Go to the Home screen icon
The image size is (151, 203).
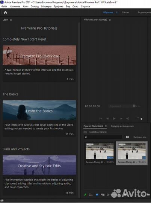click(5, 12)
